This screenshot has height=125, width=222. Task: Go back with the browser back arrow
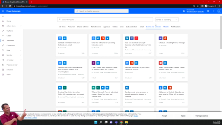coord(2,6)
